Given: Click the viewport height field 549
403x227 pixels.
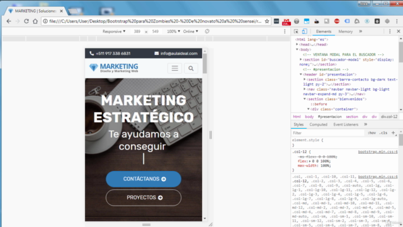Looking at the screenshot, I should click(156, 32).
